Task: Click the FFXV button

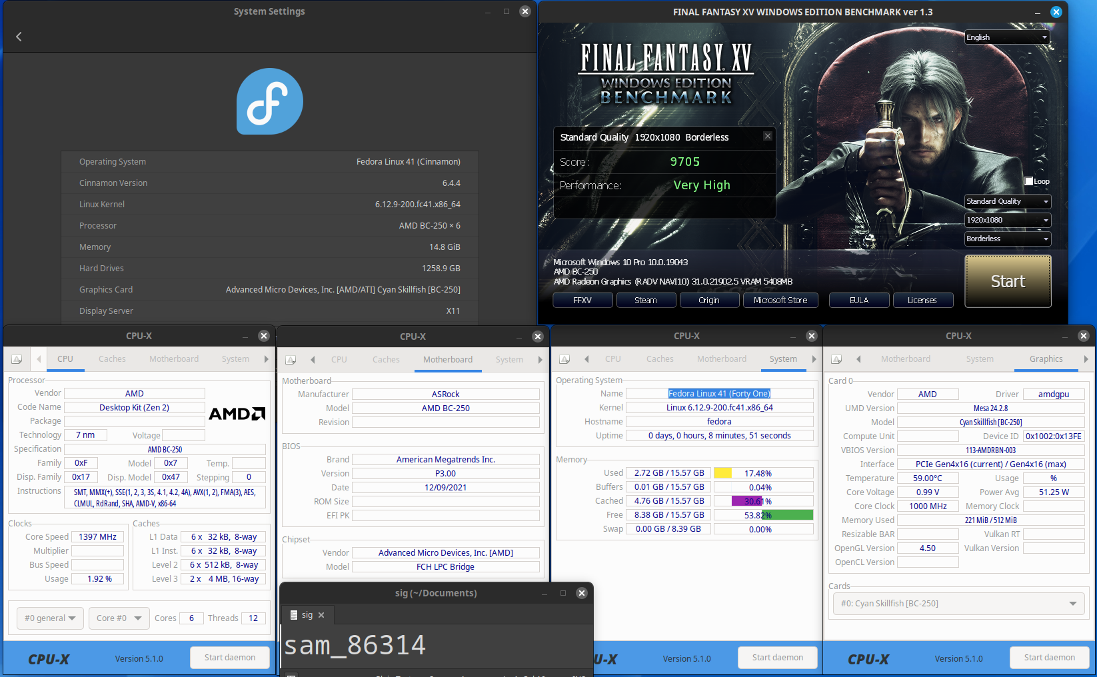Action: [582, 301]
